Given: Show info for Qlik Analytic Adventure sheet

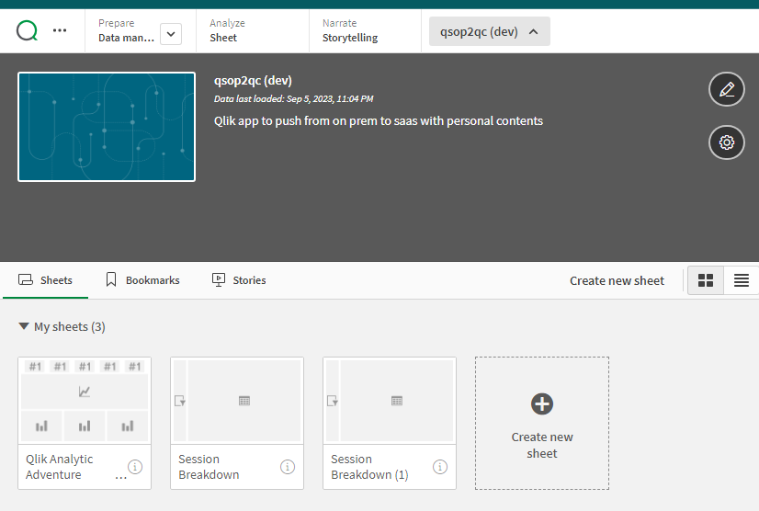Looking at the screenshot, I should click(134, 467).
